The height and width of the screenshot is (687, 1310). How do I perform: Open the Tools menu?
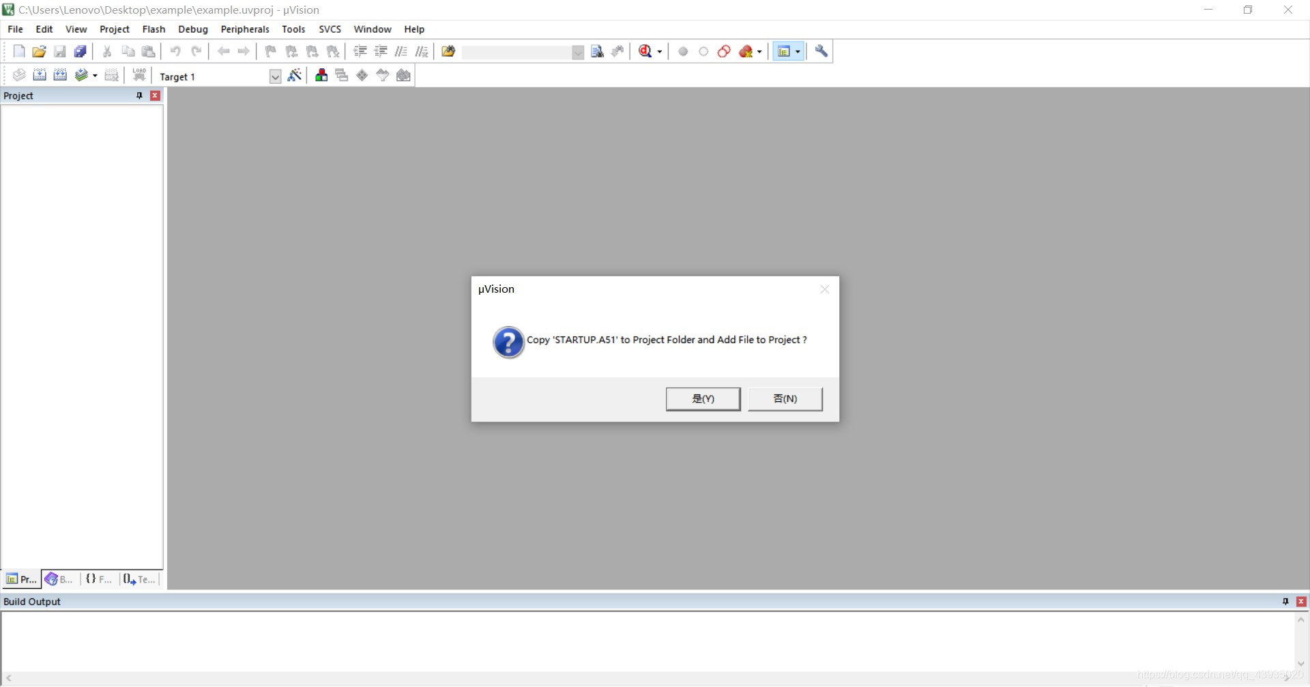coord(293,29)
